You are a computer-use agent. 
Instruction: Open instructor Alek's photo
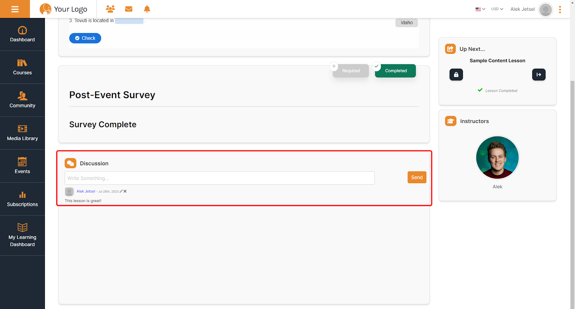pos(497,157)
